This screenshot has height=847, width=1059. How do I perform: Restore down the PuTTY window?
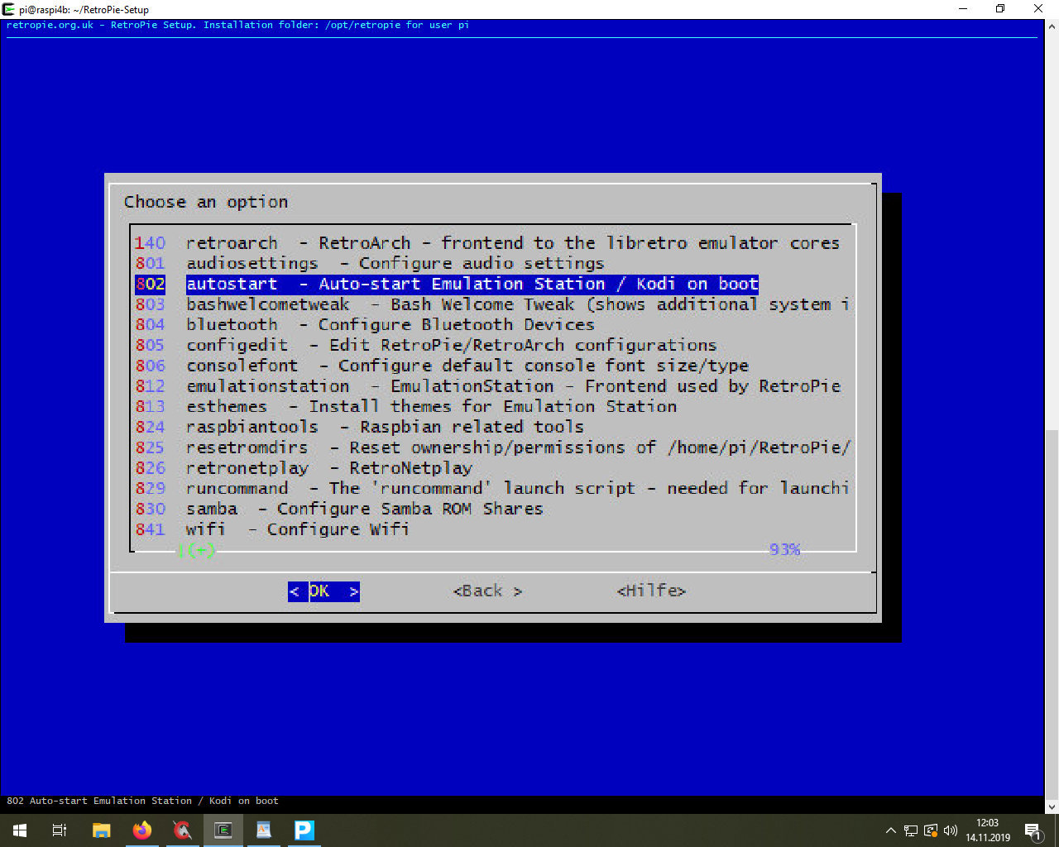pos(1000,9)
